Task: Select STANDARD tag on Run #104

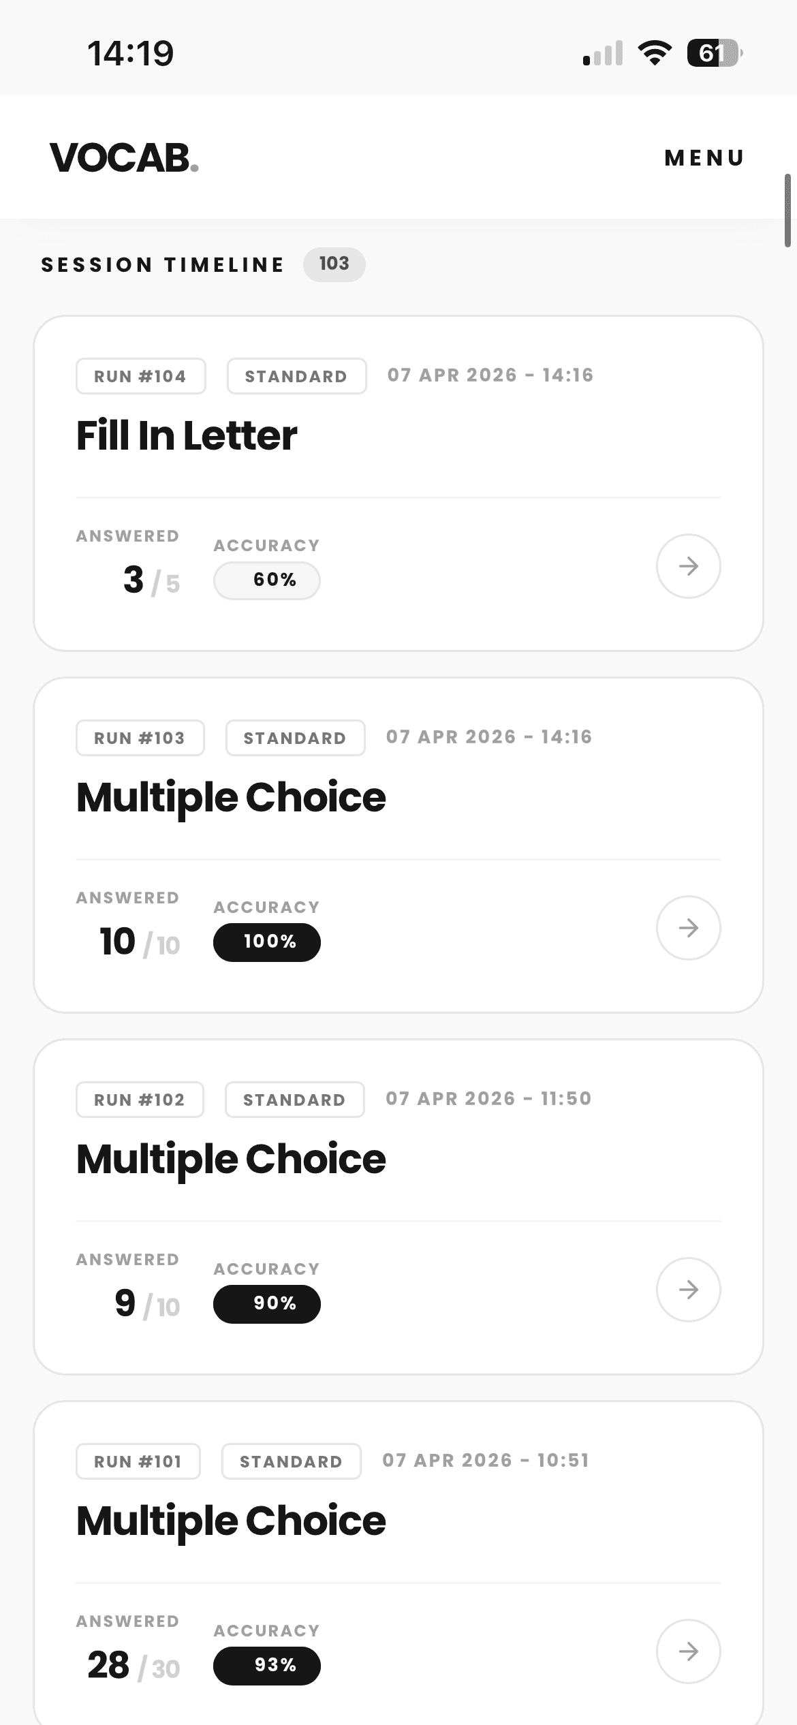Action: click(296, 376)
